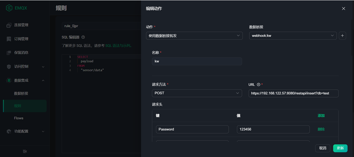Click the 数据集成 database icon
The image size is (354, 157).
click(x=9, y=80)
